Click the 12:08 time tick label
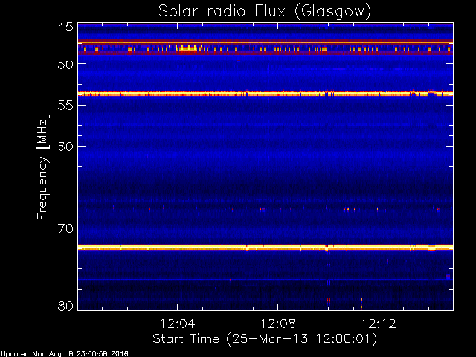Image resolution: width=476 pixels, height=357 pixels. pyautogui.click(x=277, y=324)
